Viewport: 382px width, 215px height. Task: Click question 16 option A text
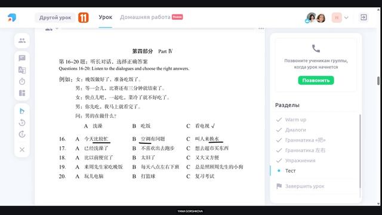[x=96, y=139]
